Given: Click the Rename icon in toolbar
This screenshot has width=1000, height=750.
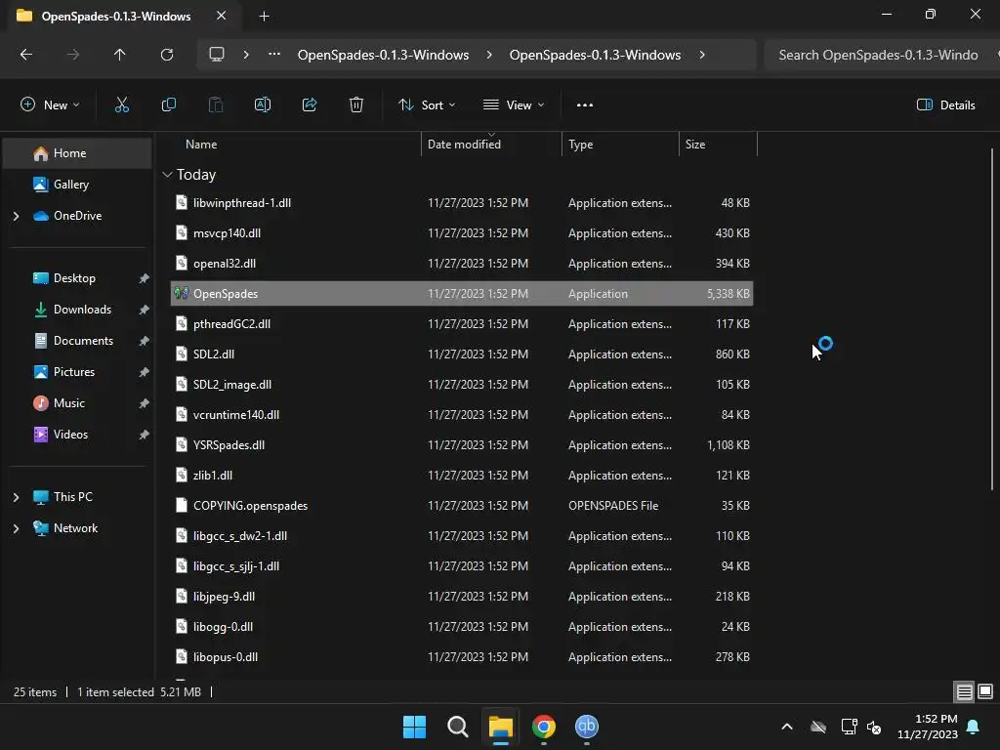Looking at the screenshot, I should (262, 104).
